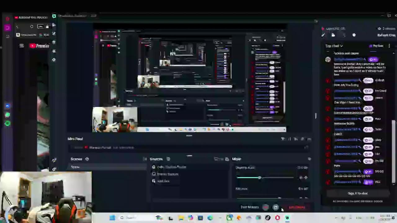This screenshot has height=223, width=397.
Task: Click the viewers count in chat header
Action: (x=387, y=29)
